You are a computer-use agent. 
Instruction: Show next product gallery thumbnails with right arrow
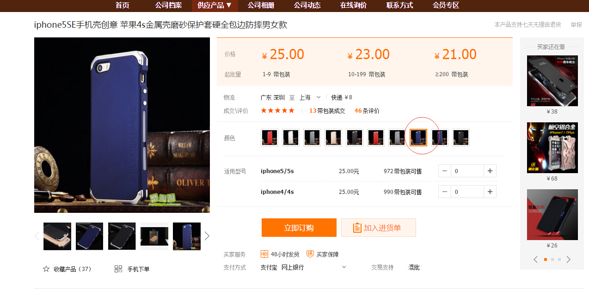coord(207,236)
